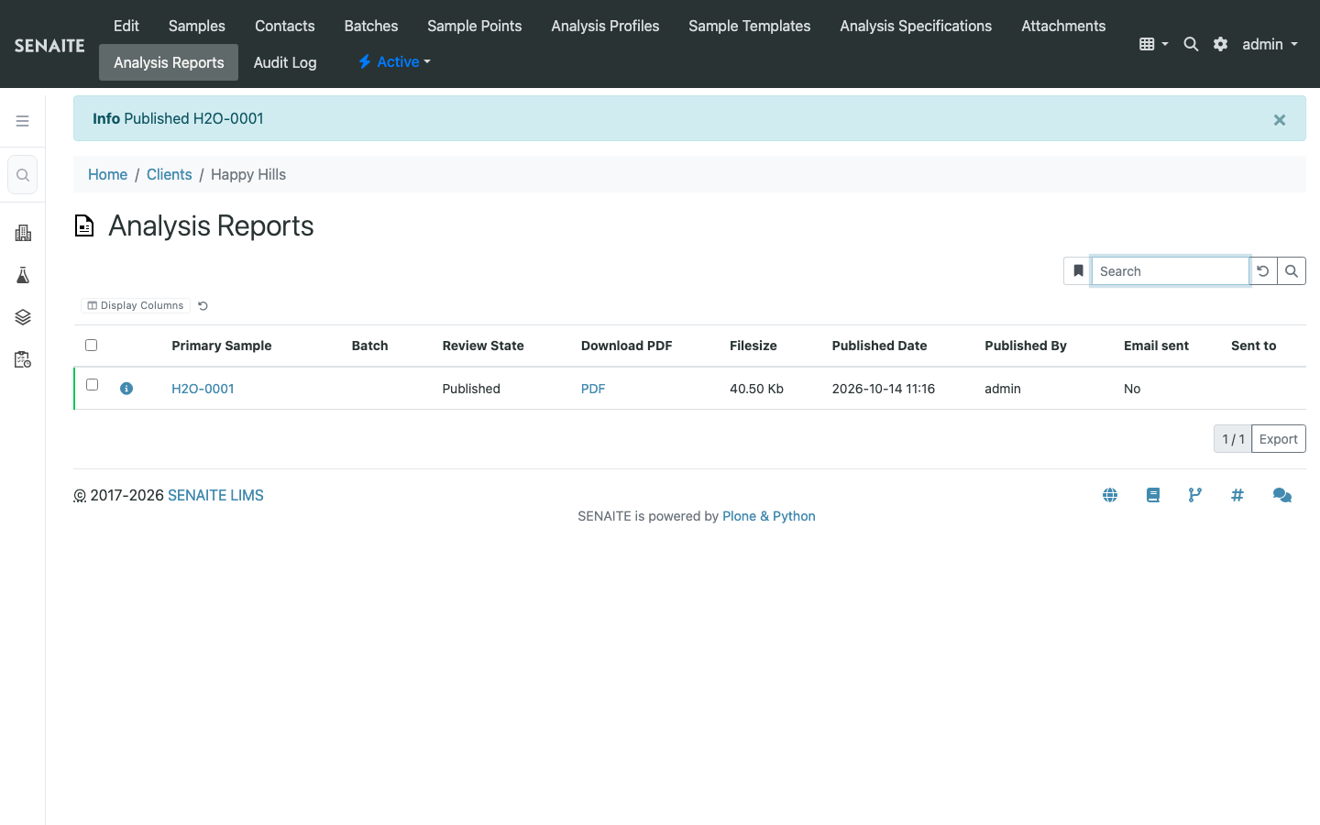Open Worksheets via the sidebar clipboard icon
The height and width of the screenshot is (825, 1320).
(x=23, y=359)
